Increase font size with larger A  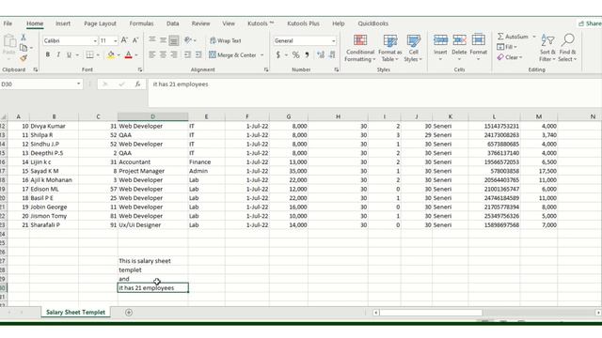coord(124,40)
